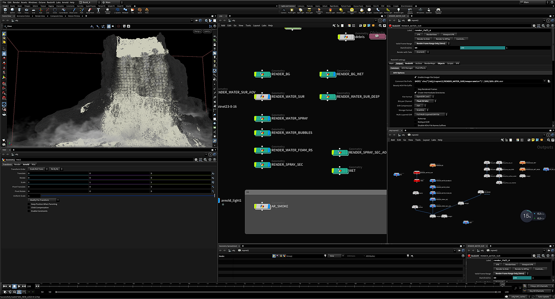
Task: Select the Camera shelf tool
Action: coord(283,10)
